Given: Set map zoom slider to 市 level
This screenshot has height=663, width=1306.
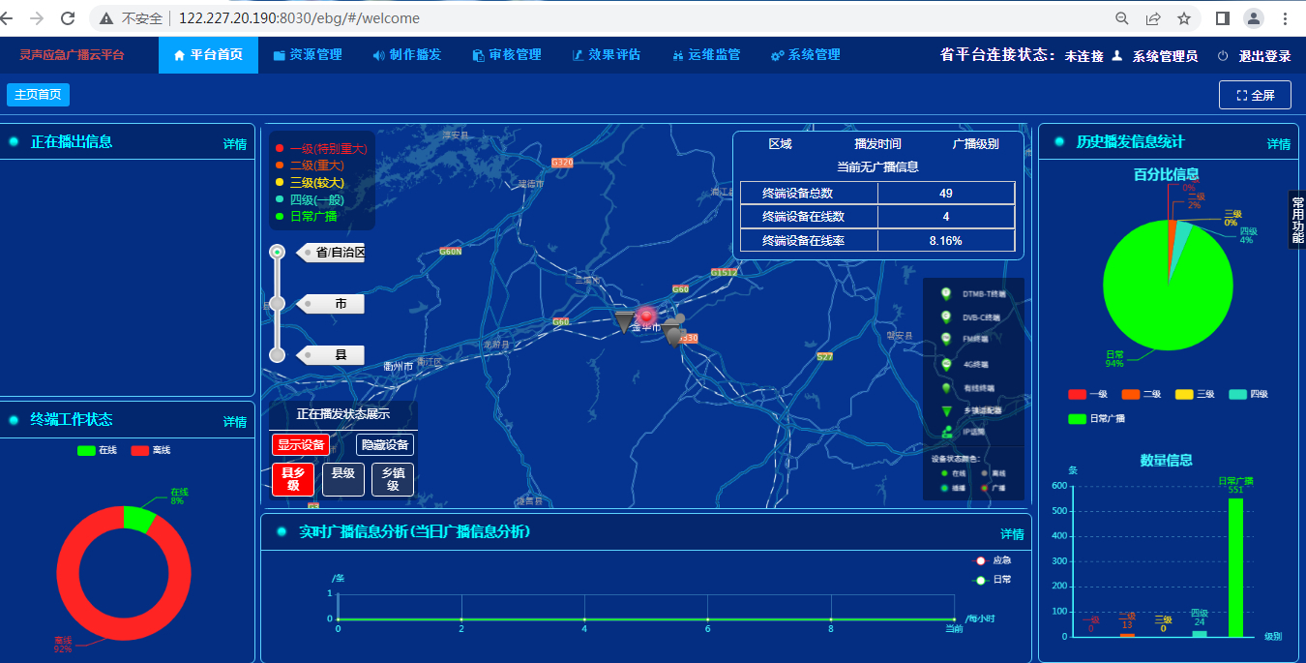Looking at the screenshot, I should point(277,304).
